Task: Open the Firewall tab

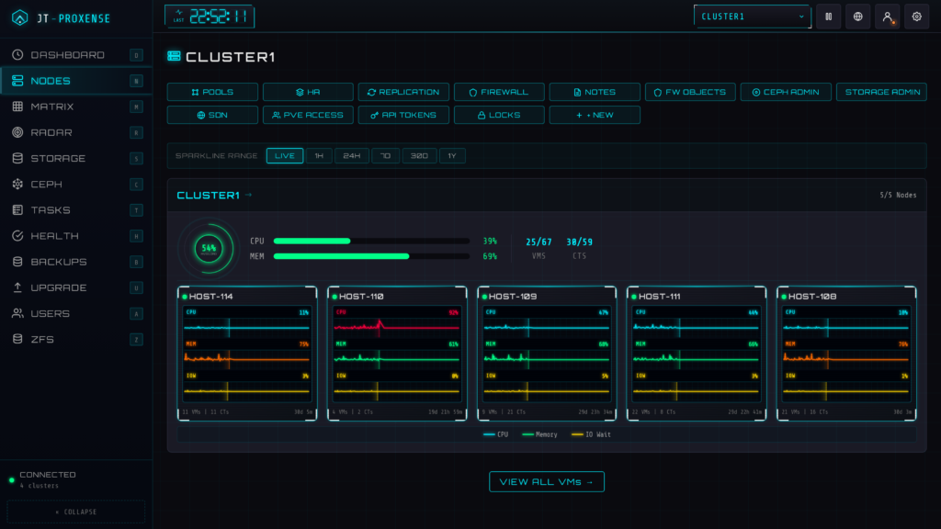Action: click(x=499, y=92)
